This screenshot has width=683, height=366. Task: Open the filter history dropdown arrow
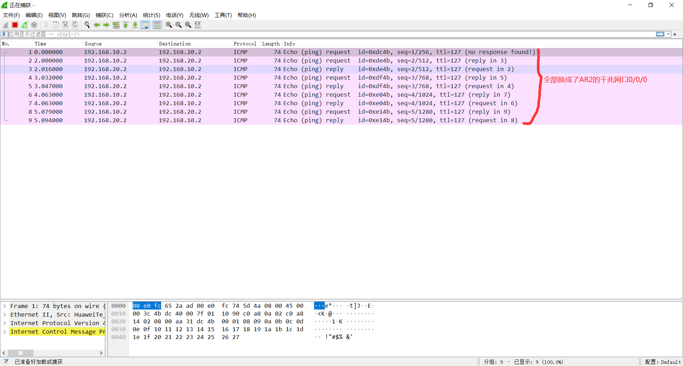point(668,34)
